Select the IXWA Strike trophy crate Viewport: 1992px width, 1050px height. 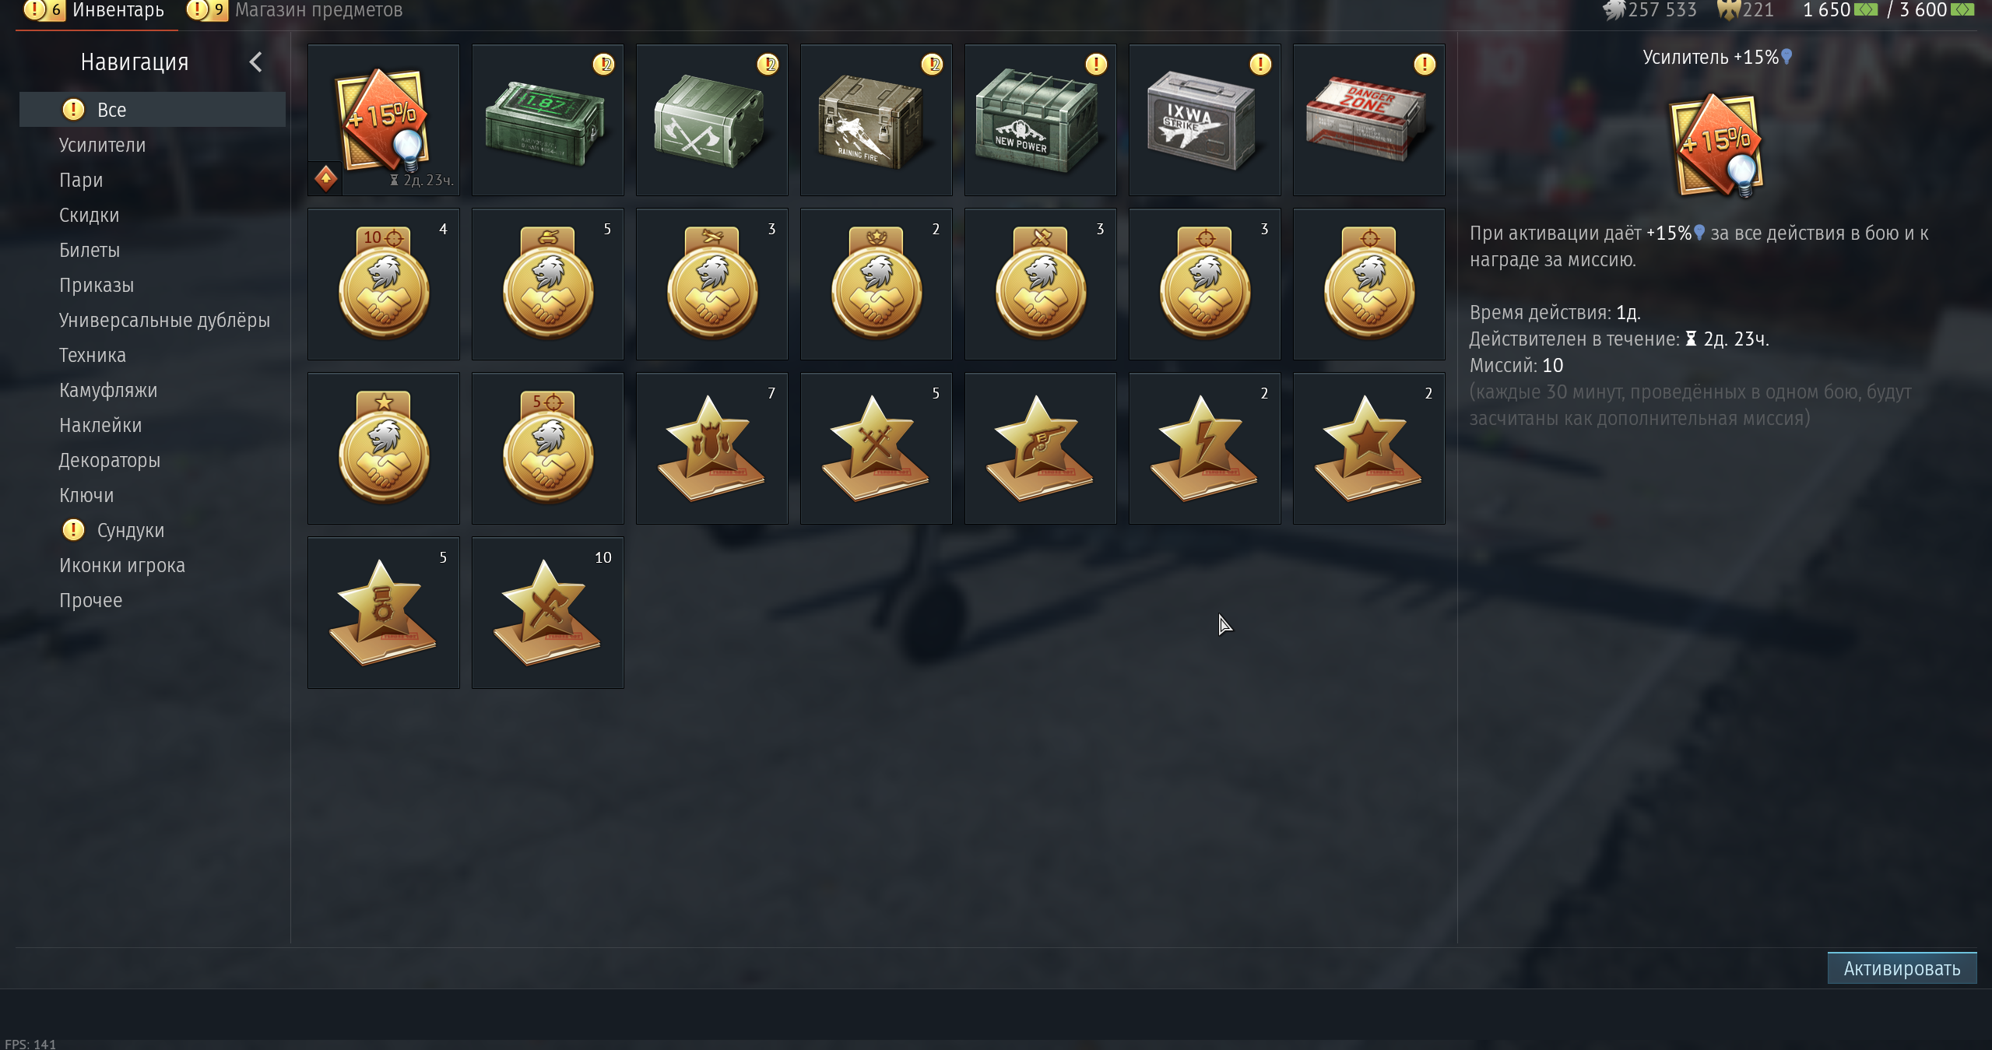[1204, 120]
